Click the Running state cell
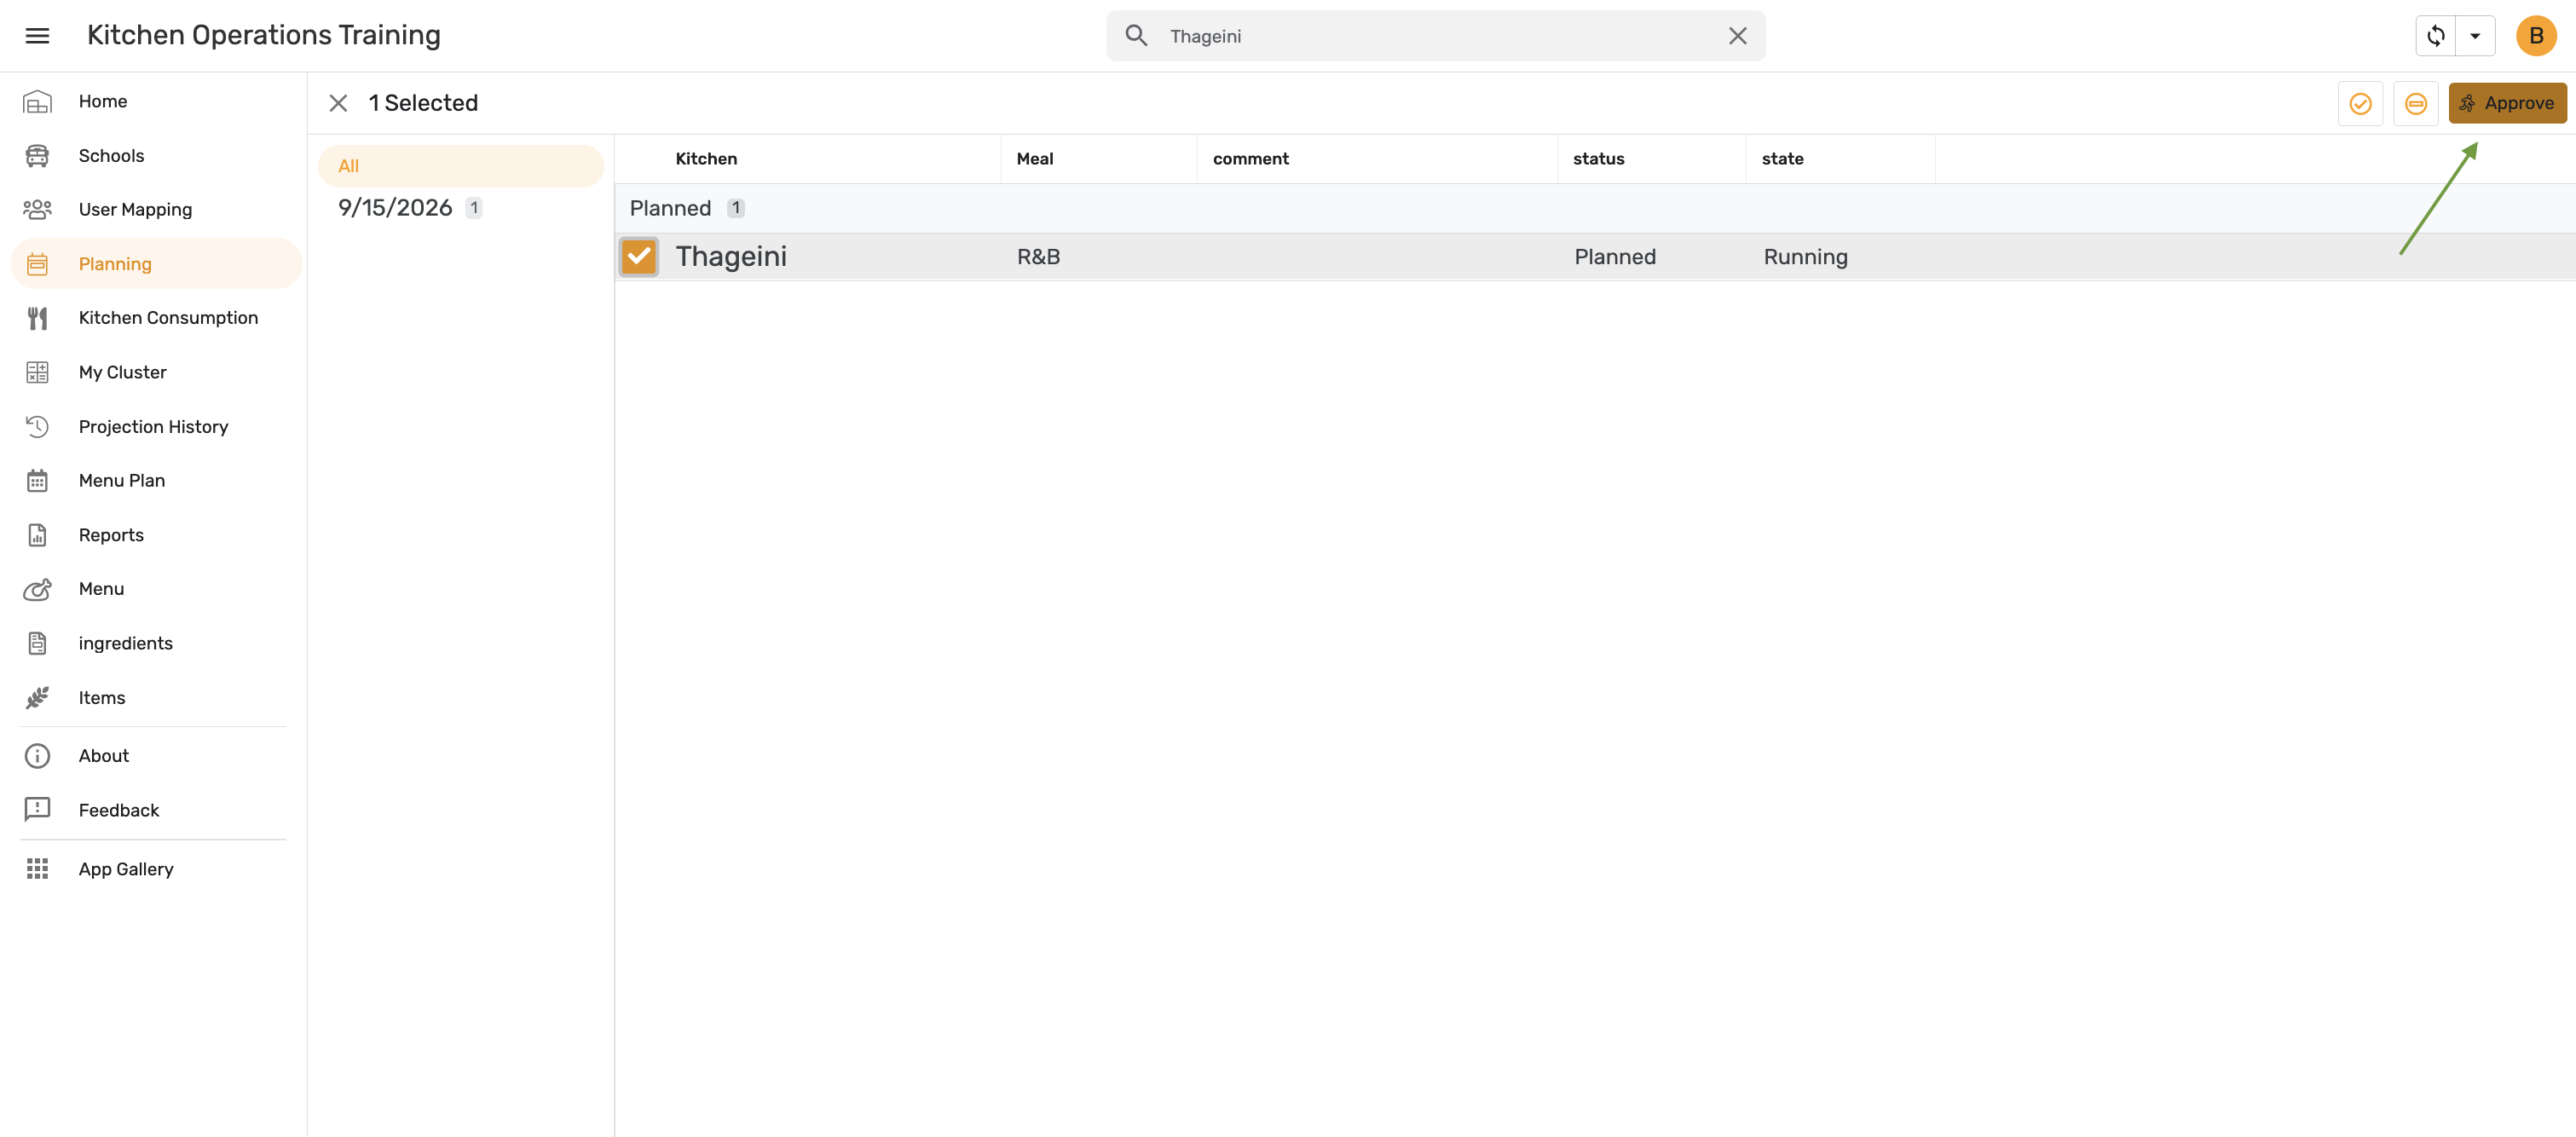The height and width of the screenshot is (1137, 2576). point(1805,257)
